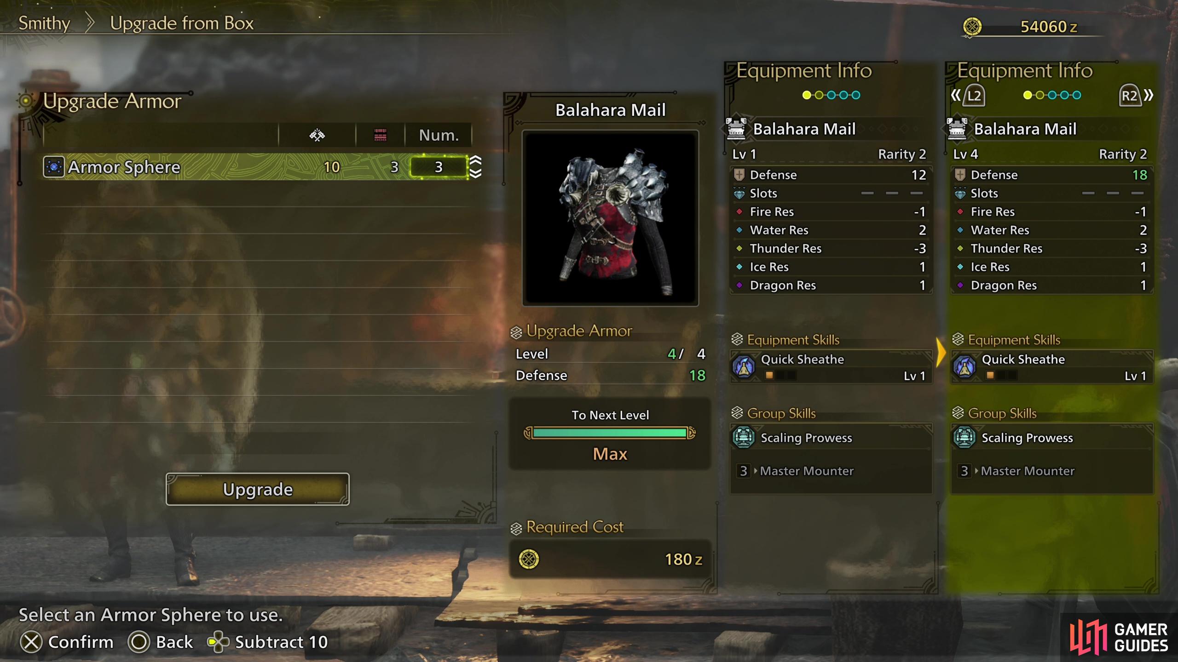Click the d-pad Subtract 10 icon
This screenshot has height=662, width=1178.
point(218,642)
